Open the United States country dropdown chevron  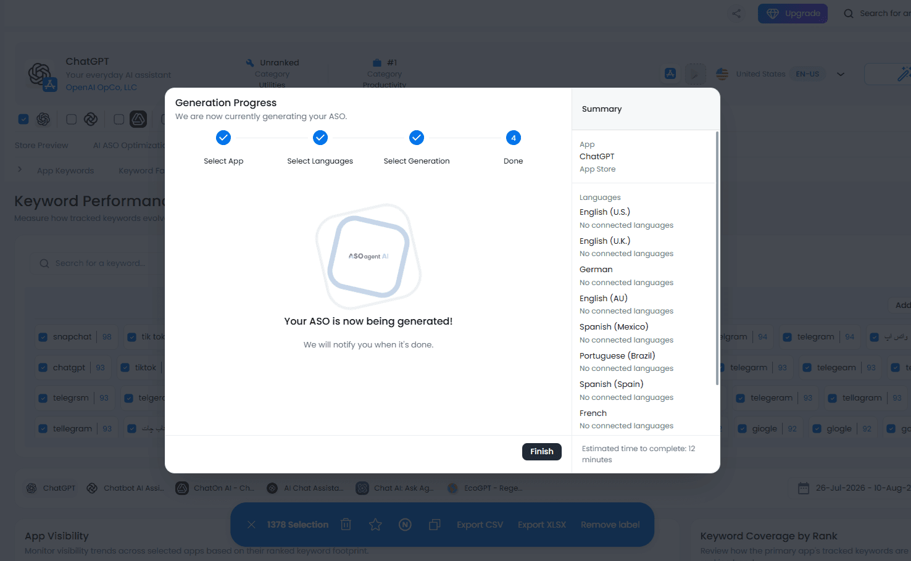coord(841,74)
